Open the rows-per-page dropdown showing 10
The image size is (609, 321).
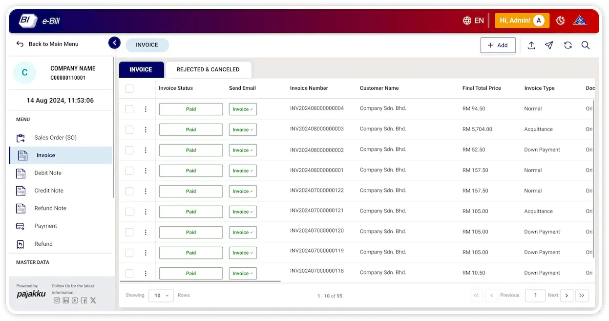161,295
